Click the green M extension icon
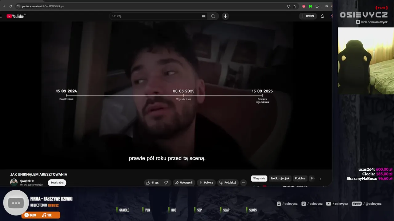 point(310,6)
